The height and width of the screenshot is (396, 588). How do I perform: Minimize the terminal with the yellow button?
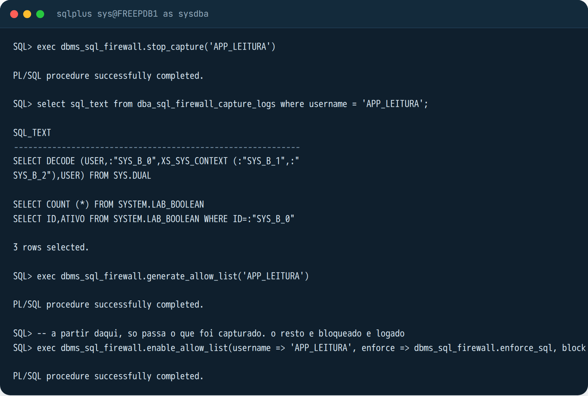tap(27, 14)
